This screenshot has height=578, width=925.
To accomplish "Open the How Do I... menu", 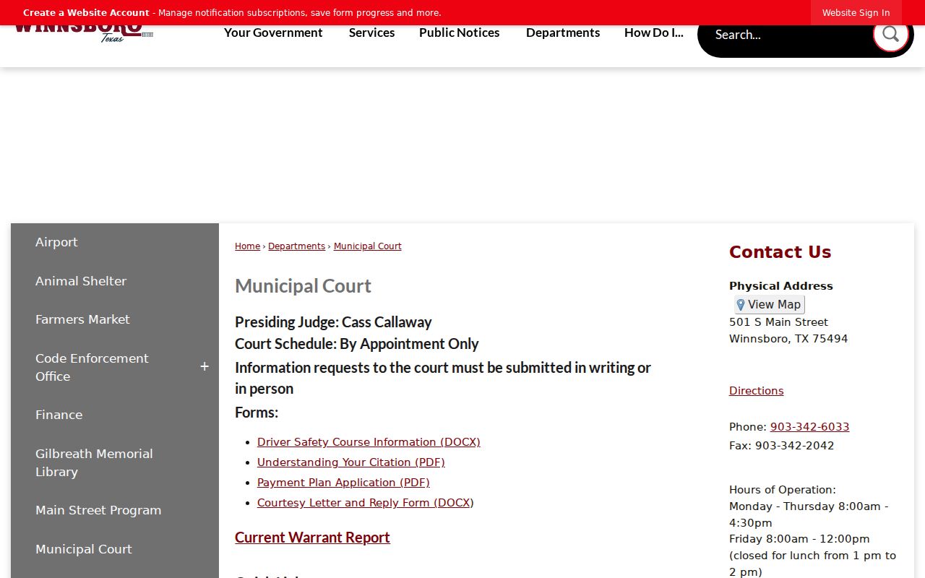I will point(654,33).
